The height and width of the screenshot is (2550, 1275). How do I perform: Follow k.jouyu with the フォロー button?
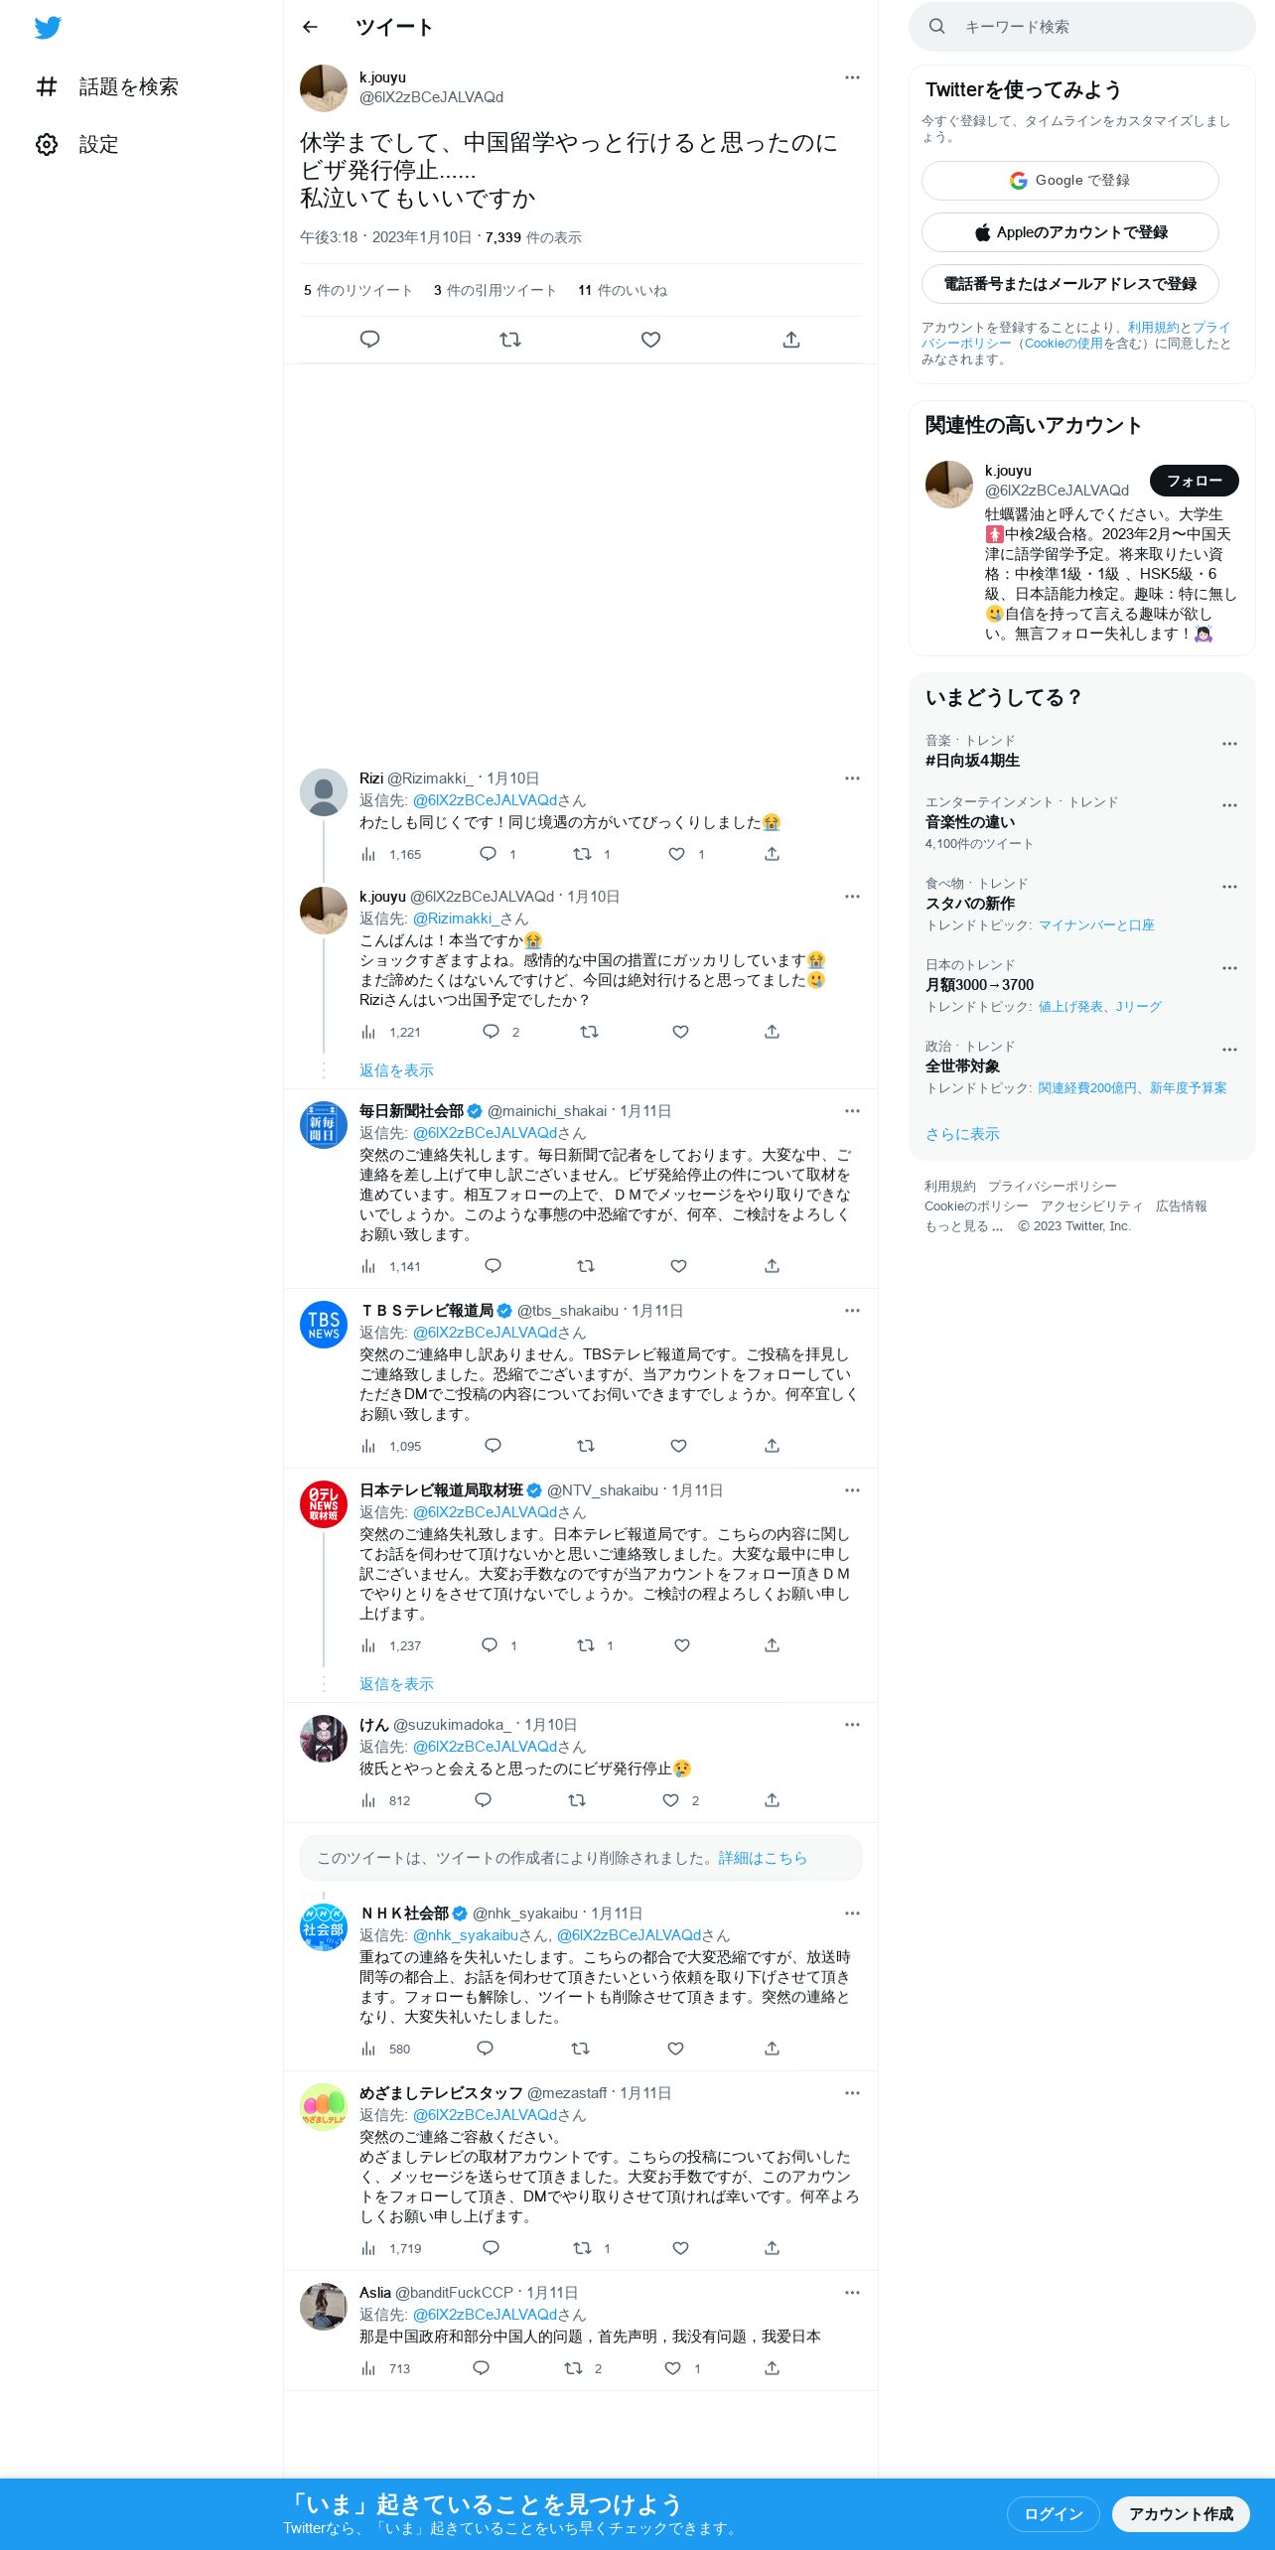[1195, 481]
